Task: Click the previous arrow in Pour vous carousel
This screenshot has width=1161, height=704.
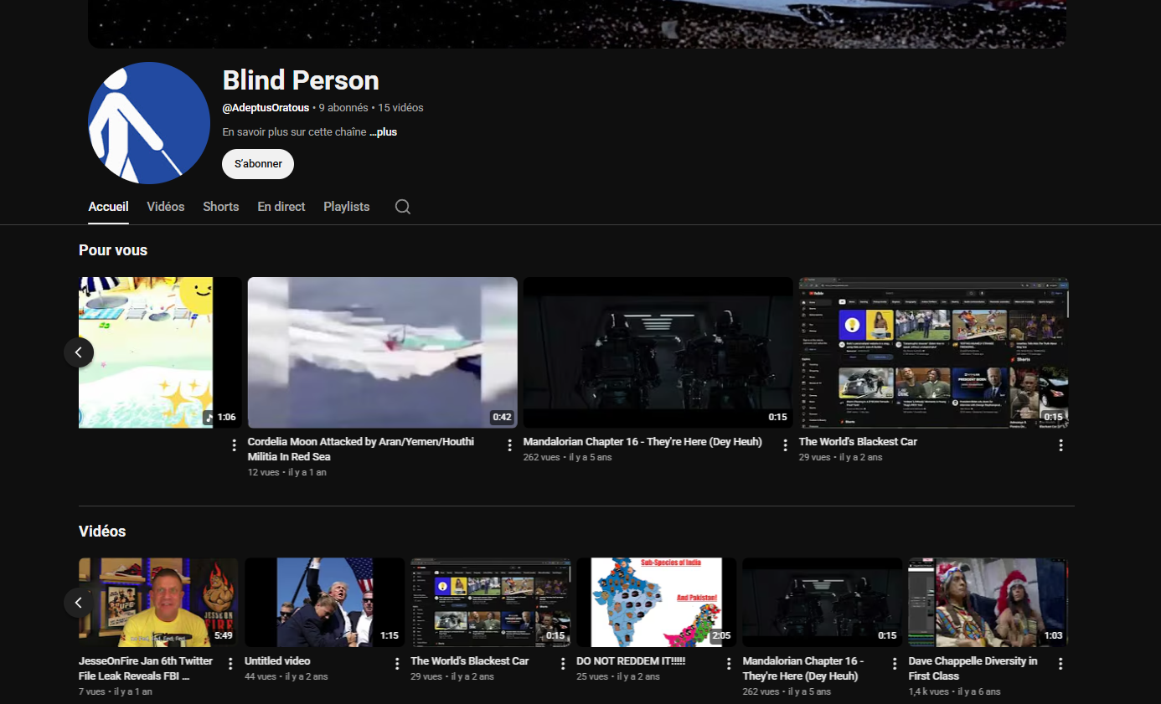Action: coord(79,352)
